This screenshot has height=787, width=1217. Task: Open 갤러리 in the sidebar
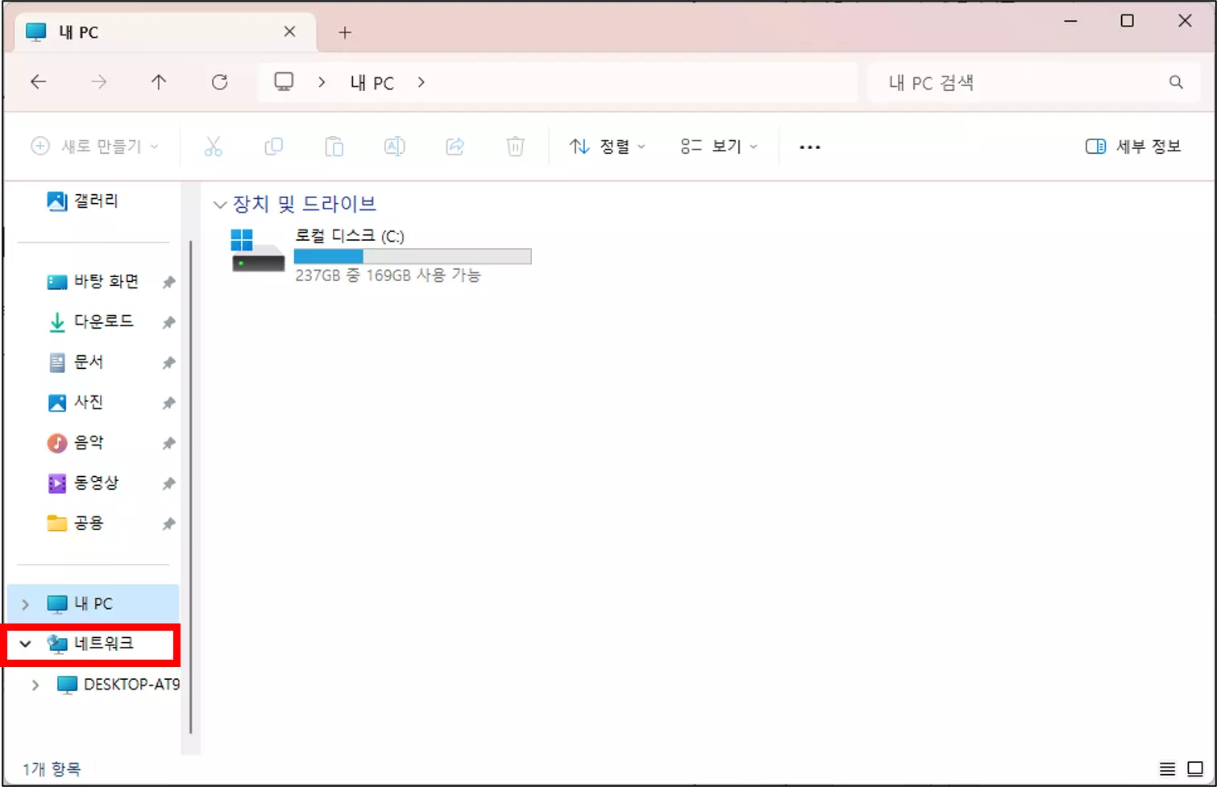[83, 201]
